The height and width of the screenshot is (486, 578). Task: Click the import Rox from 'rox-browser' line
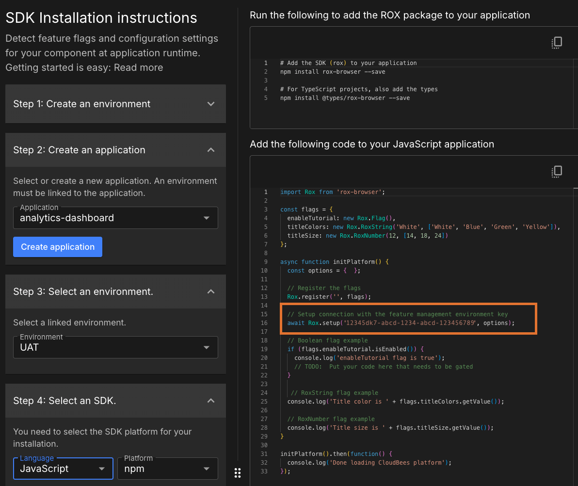[x=332, y=192]
